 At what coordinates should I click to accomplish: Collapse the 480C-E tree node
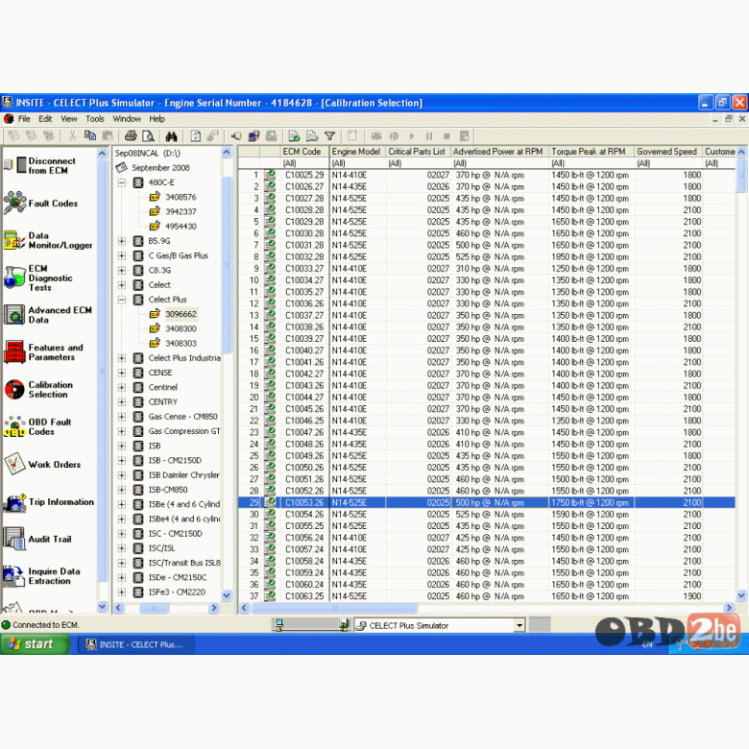tap(122, 182)
